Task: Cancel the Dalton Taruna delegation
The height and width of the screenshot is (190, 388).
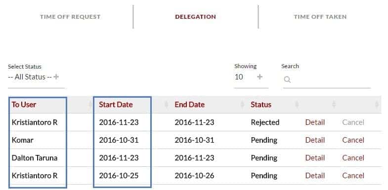Action: [353, 158]
